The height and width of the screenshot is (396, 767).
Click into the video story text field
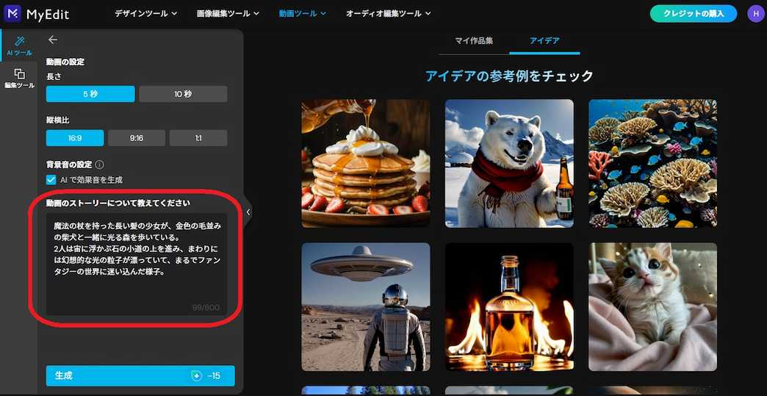coord(137,264)
